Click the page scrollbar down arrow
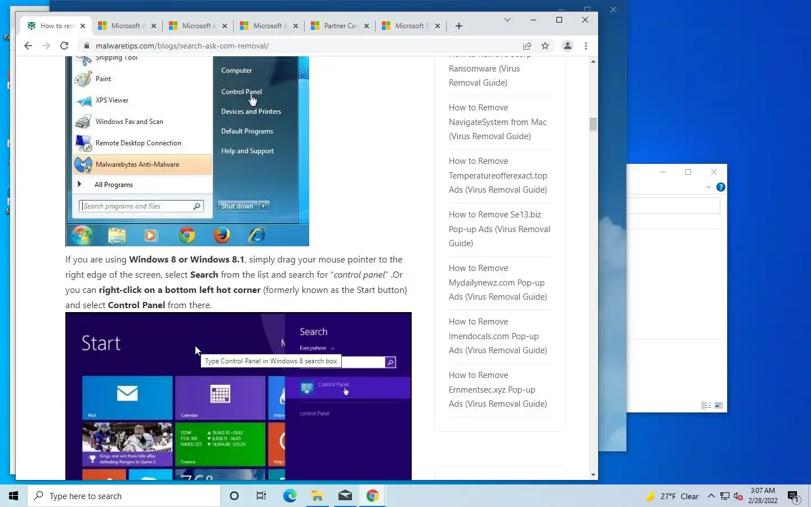The width and height of the screenshot is (811, 507). (x=593, y=475)
